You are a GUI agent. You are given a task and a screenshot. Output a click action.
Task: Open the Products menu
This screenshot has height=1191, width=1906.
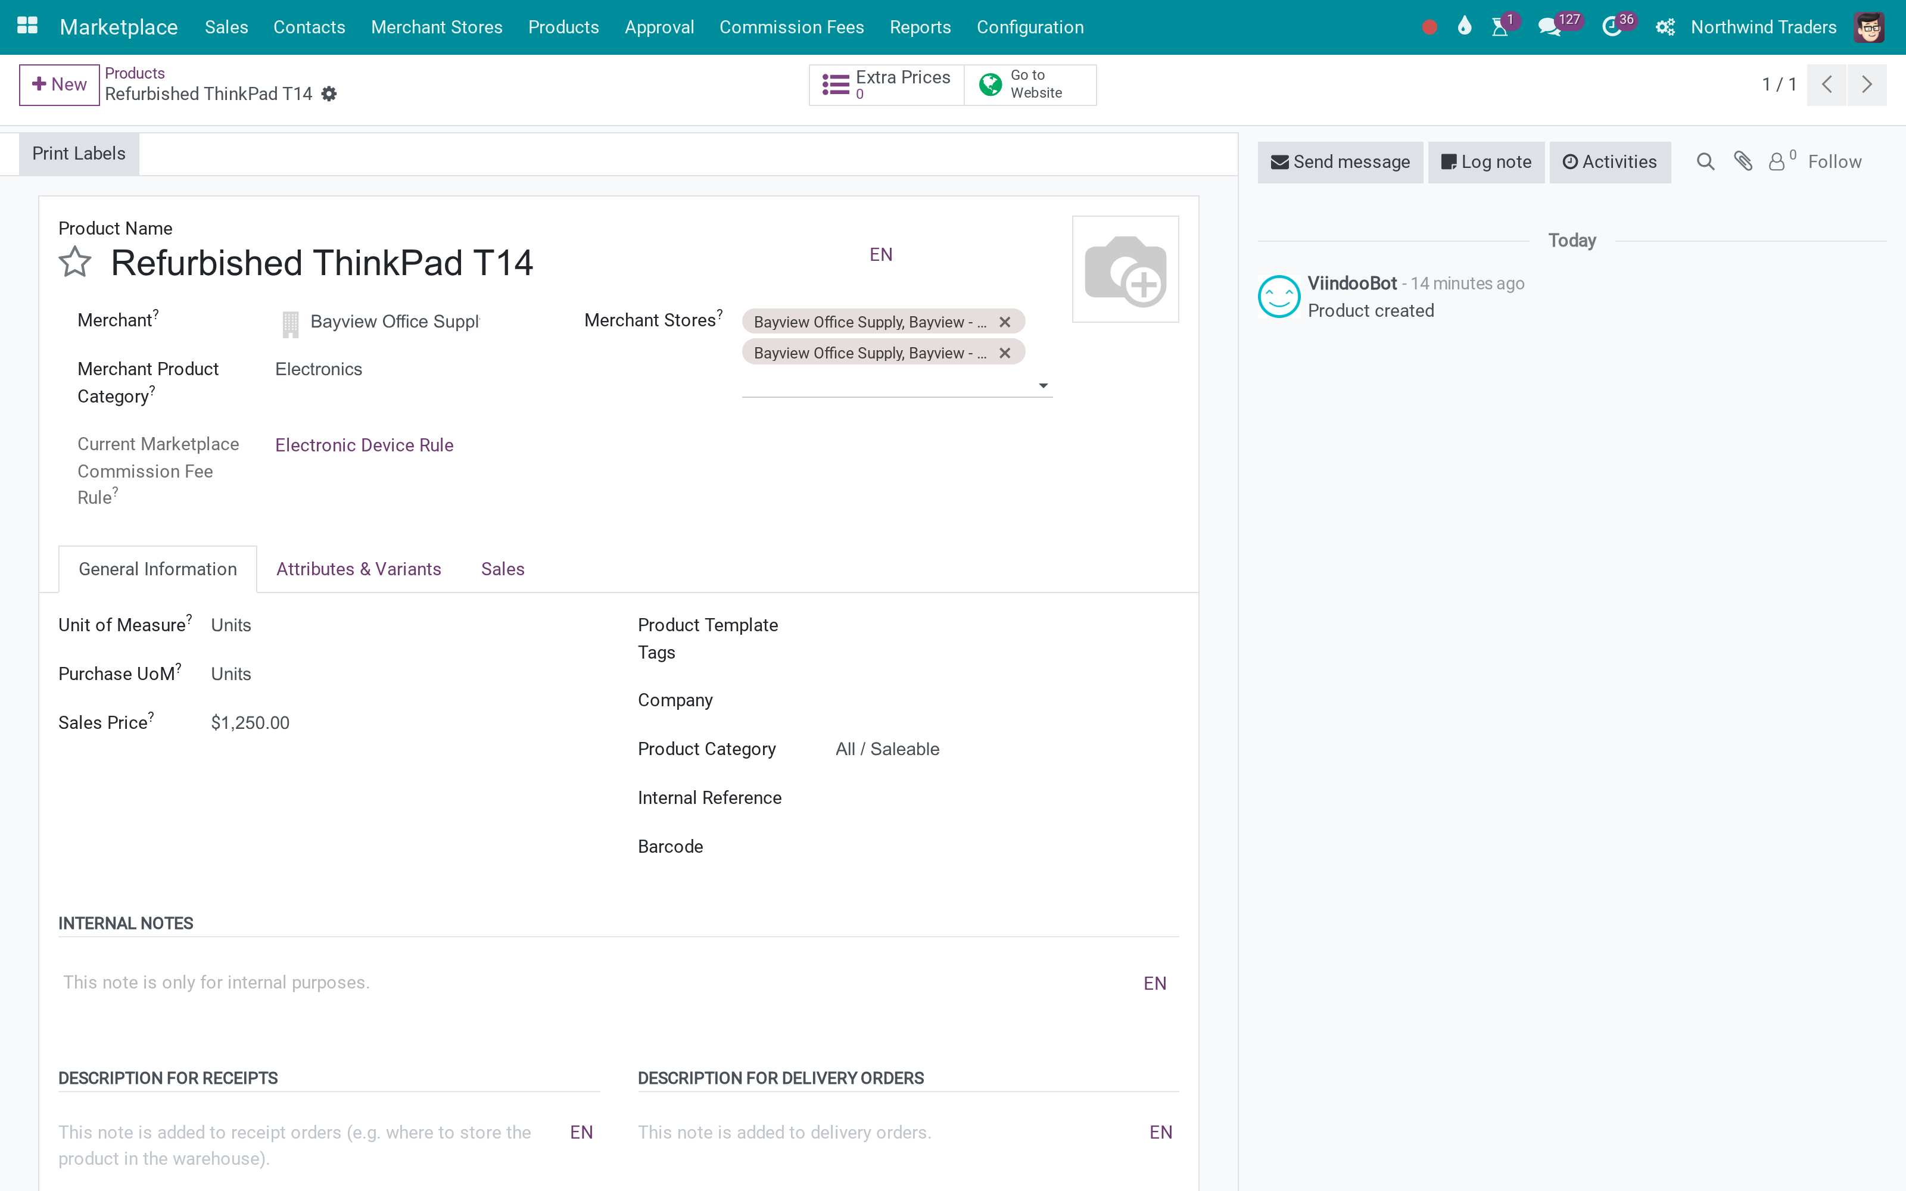pyautogui.click(x=564, y=27)
